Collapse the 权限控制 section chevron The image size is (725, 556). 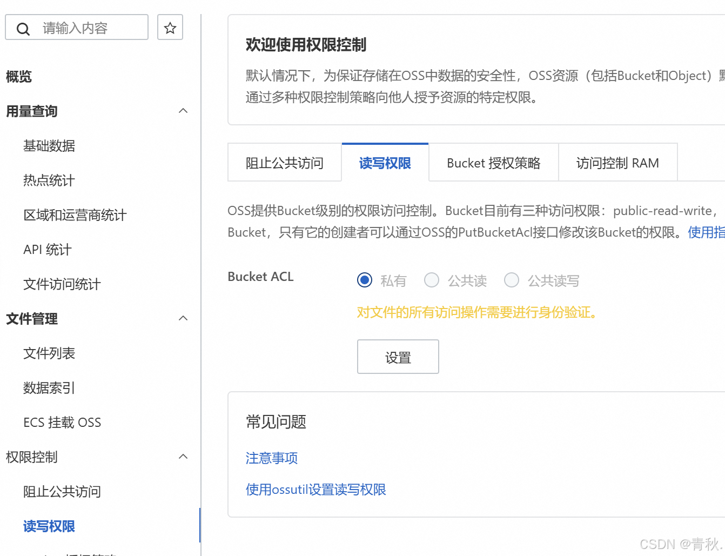pyautogui.click(x=183, y=457)
